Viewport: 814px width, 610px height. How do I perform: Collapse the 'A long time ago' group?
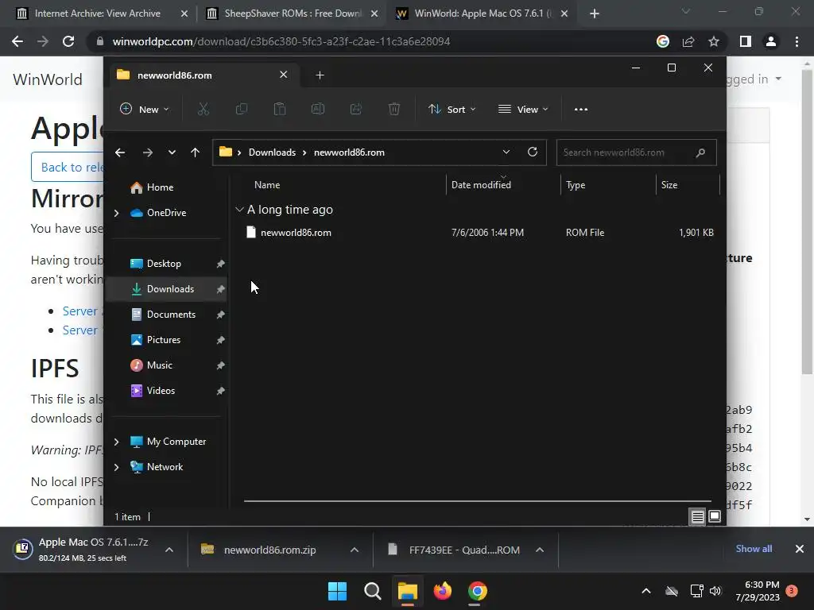coord(239,210)
